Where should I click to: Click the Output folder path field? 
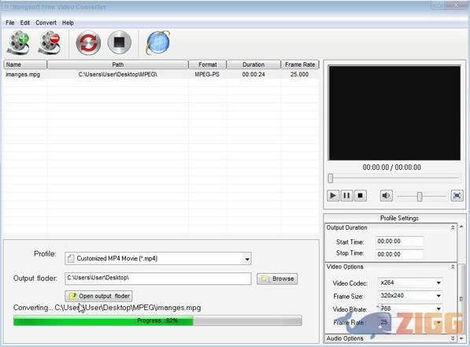click(158, 279)
